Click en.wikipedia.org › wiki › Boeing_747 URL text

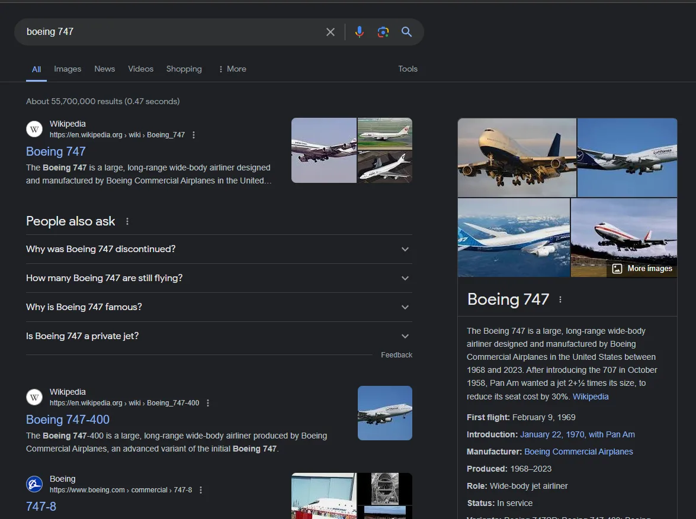[117, 135]
